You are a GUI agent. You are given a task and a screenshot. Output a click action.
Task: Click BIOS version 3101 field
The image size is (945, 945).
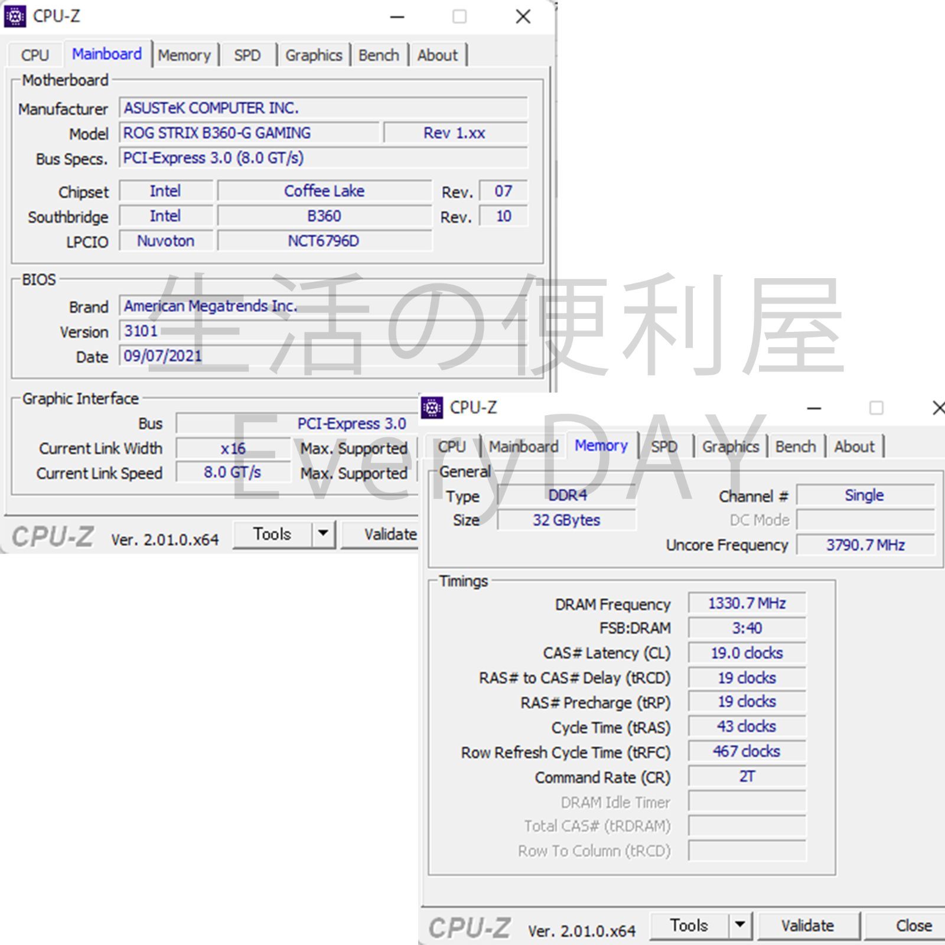point(323,331)
